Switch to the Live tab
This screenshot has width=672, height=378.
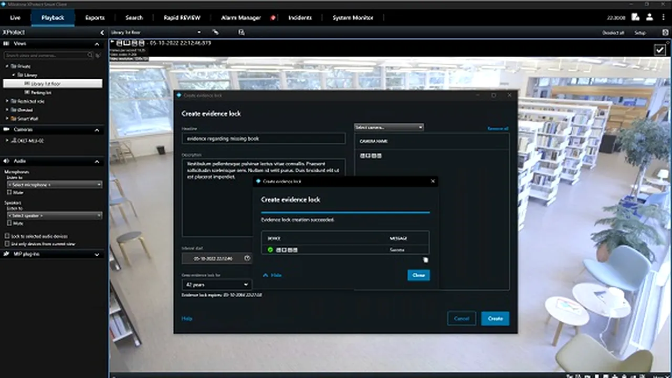15,18
